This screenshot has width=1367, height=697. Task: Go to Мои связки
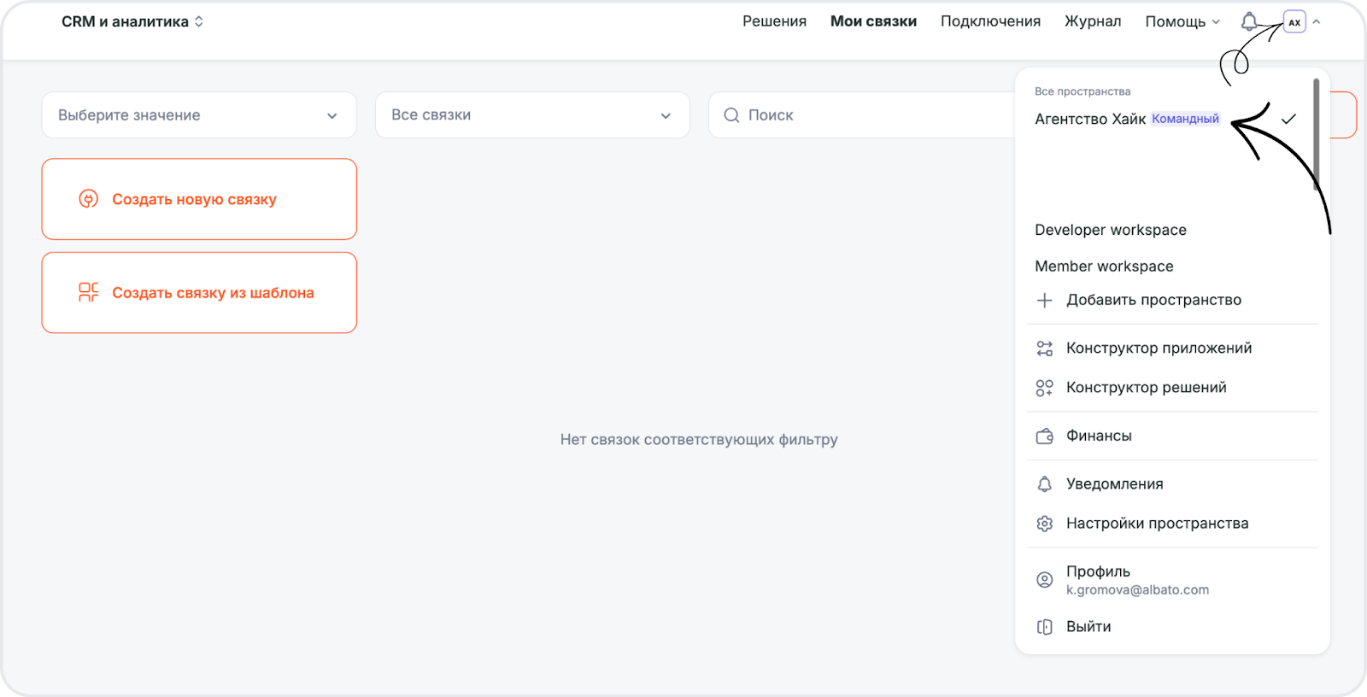(873, 21)
